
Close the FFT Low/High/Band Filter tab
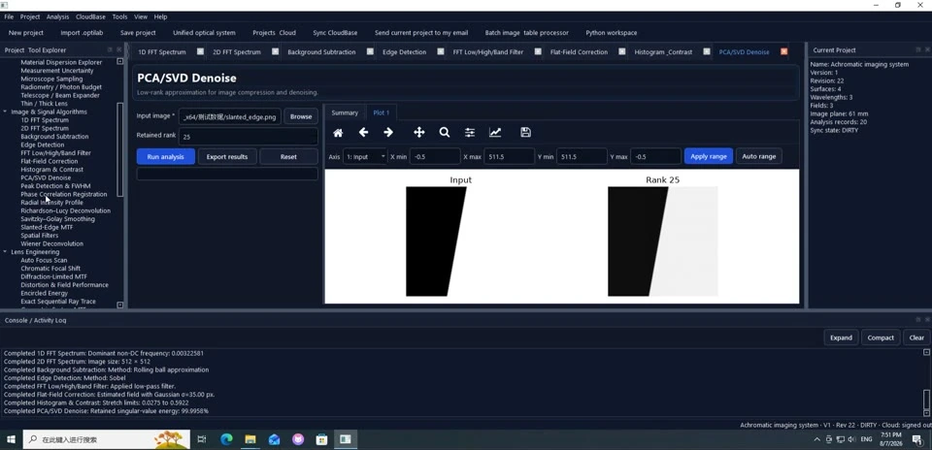(538, 51)
